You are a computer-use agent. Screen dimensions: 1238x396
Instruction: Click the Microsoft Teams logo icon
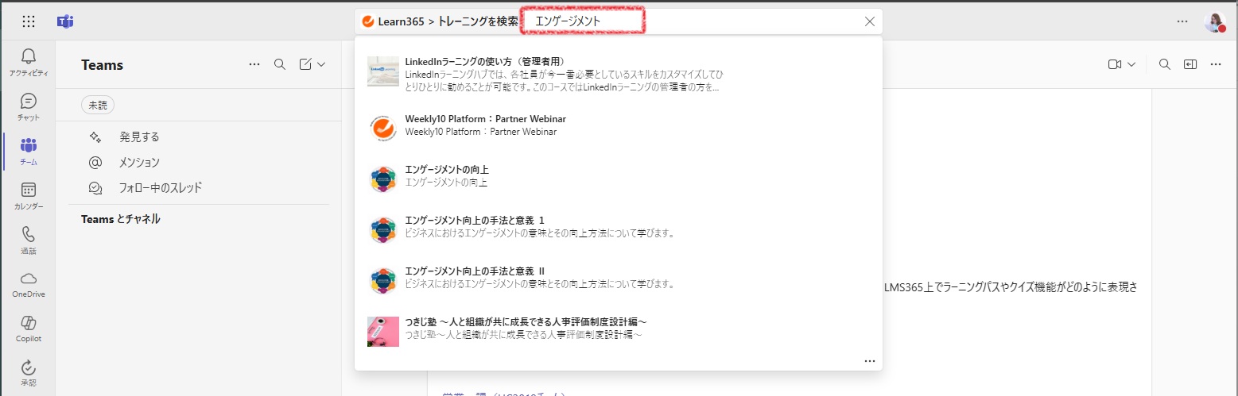(65, 21)
